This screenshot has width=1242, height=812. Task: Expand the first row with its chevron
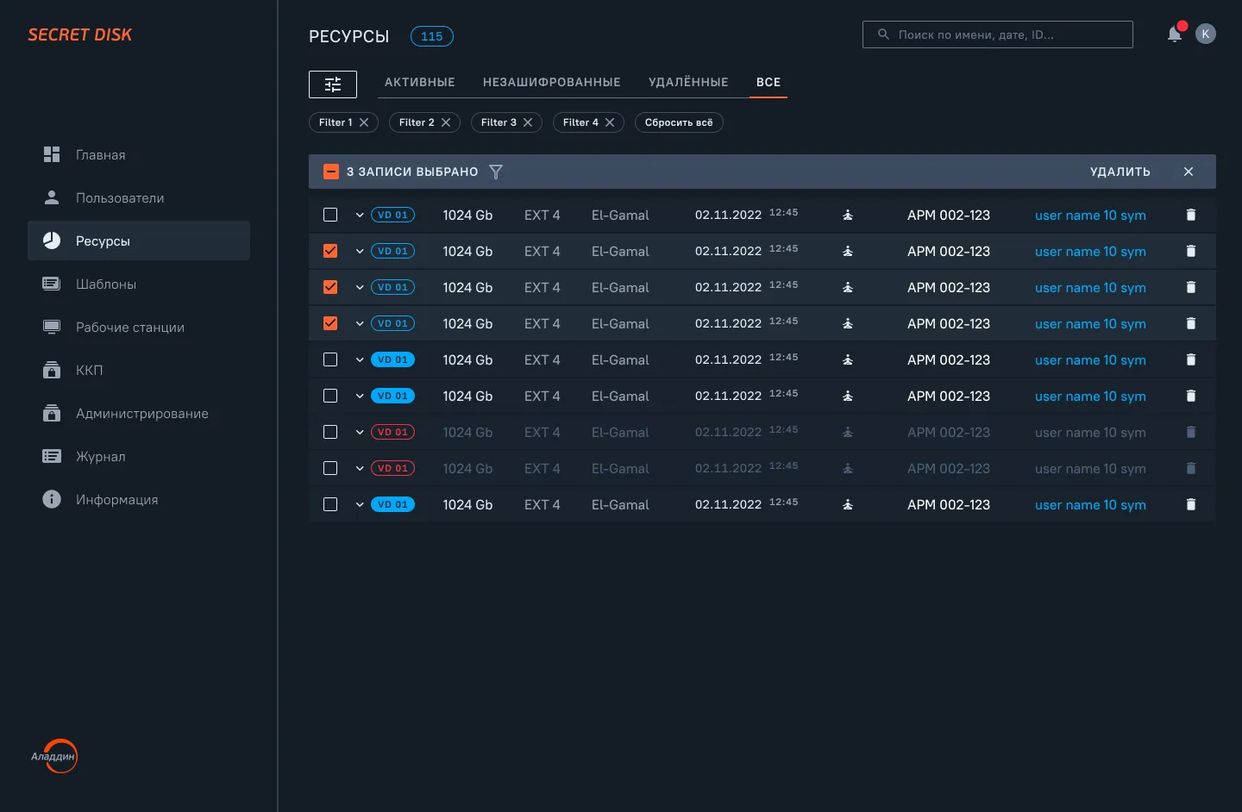point(360,215)
